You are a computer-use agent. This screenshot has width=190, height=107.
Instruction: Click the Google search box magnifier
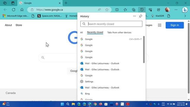43,57
